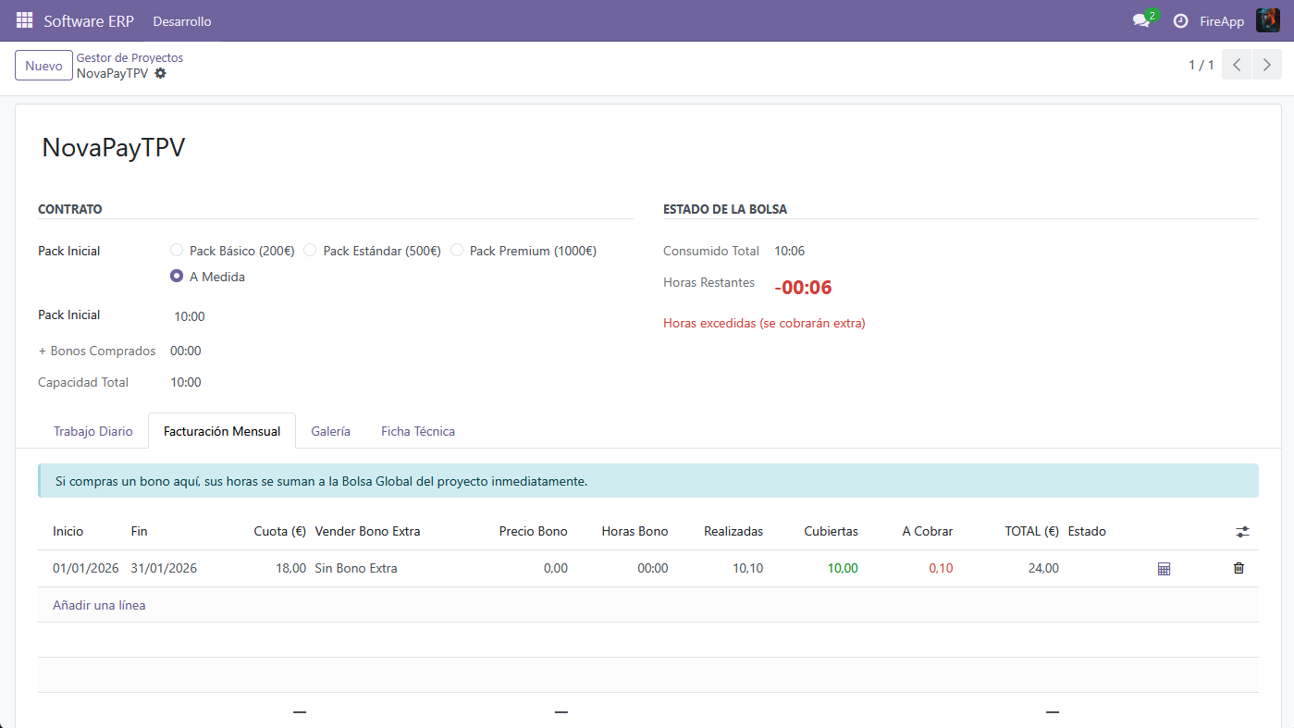This screenshot has width=1294, height=728.
Task: Open the Desarrollo menu
Action: point(182,21)
